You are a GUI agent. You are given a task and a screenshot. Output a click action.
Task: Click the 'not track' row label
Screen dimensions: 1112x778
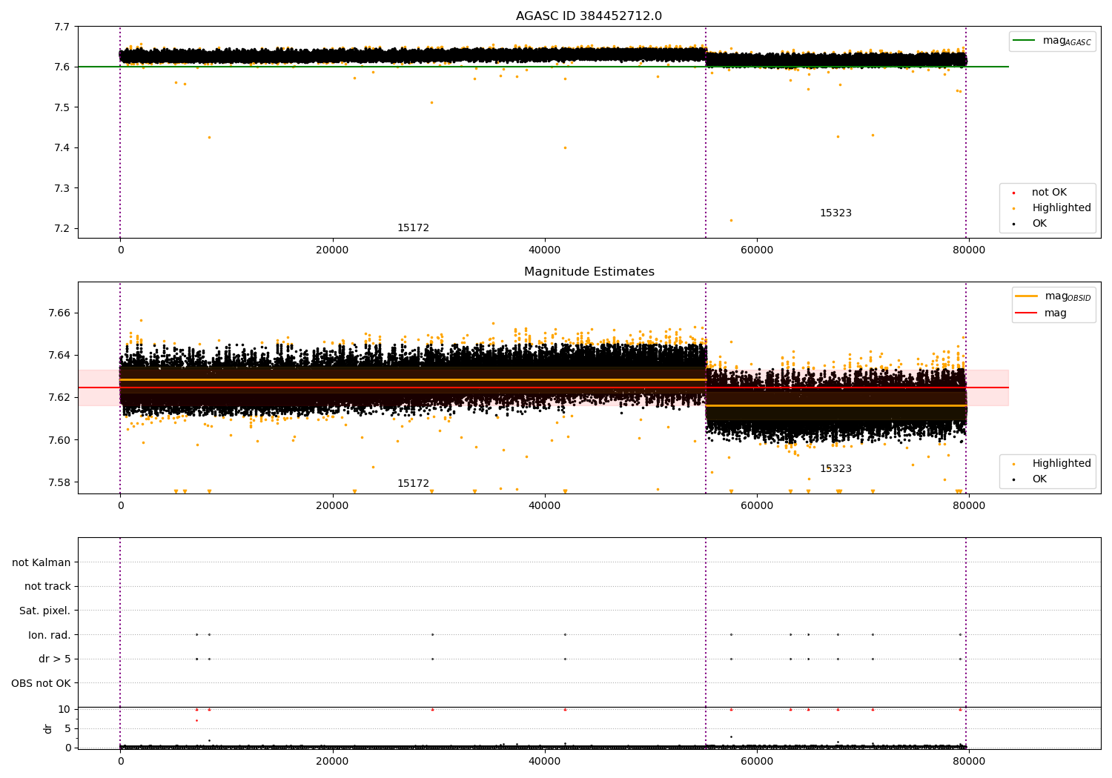click(x=47, y=587)
